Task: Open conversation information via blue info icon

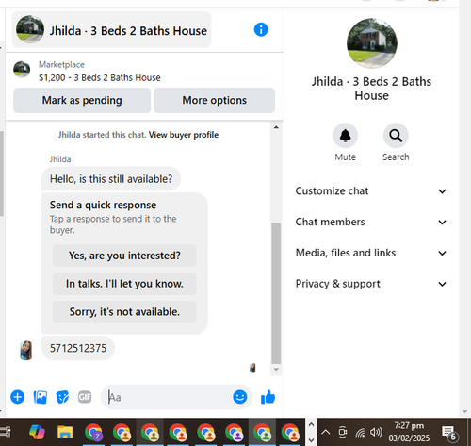Action: (x=261, y=29)
